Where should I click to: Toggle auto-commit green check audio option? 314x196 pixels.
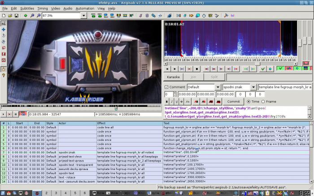tap(280, 69)
